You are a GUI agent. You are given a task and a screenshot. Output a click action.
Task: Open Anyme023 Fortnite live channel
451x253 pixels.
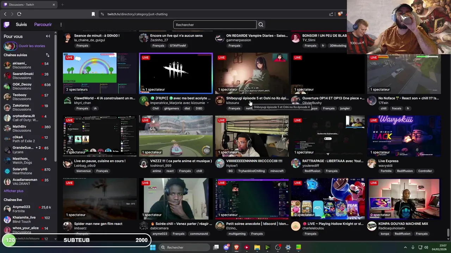(28, 209)
